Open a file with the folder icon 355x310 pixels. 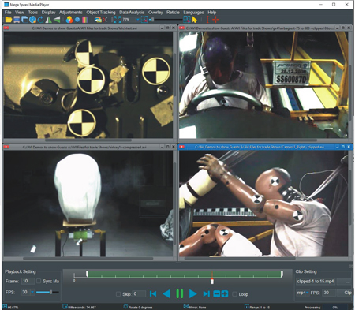[x=9, y=20]
